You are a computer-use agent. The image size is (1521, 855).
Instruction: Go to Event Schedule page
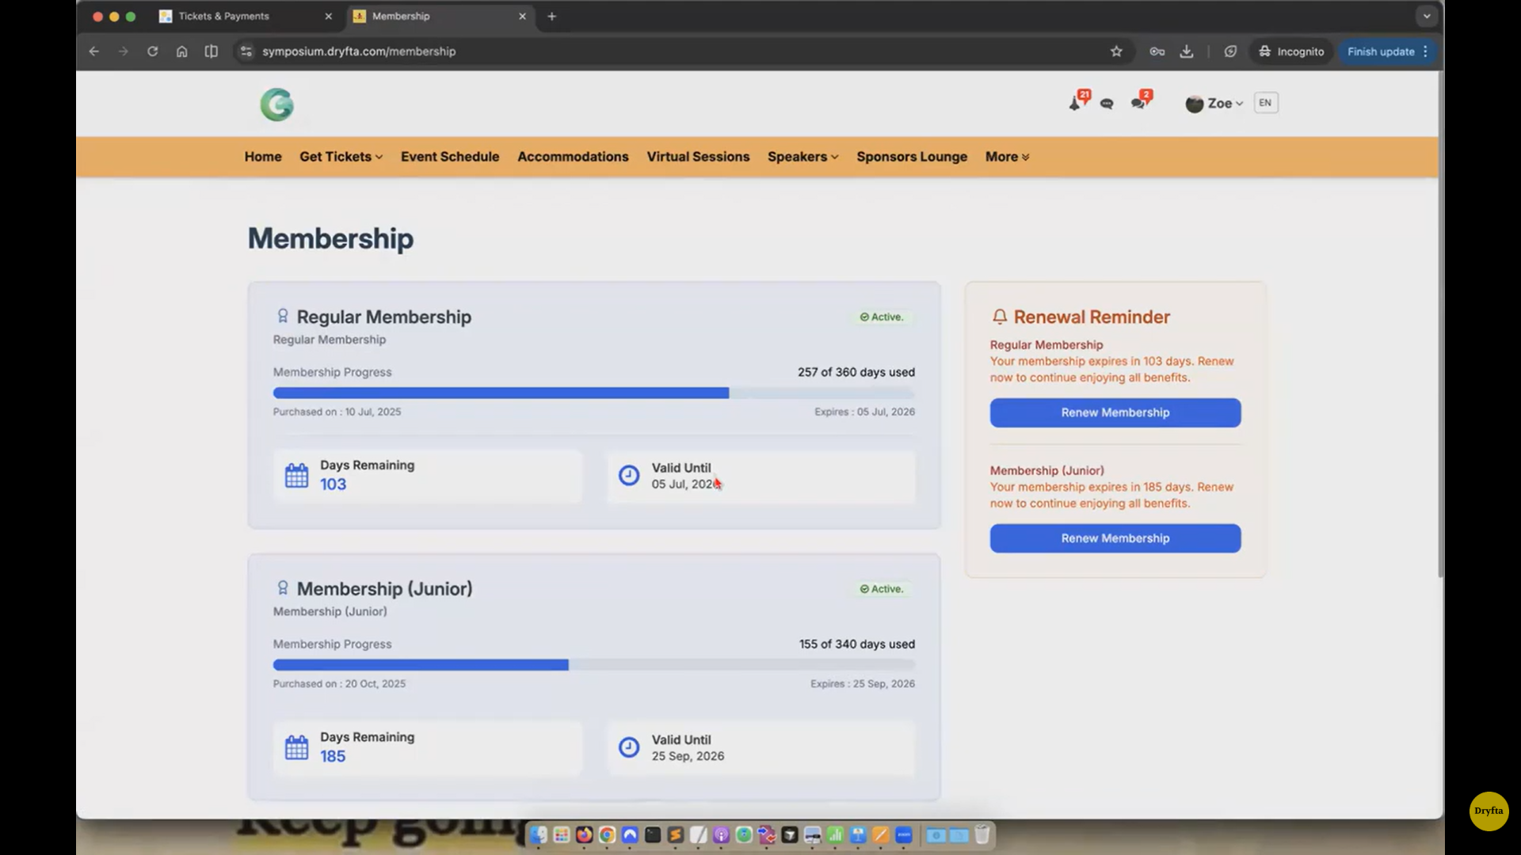pos(449,157)
